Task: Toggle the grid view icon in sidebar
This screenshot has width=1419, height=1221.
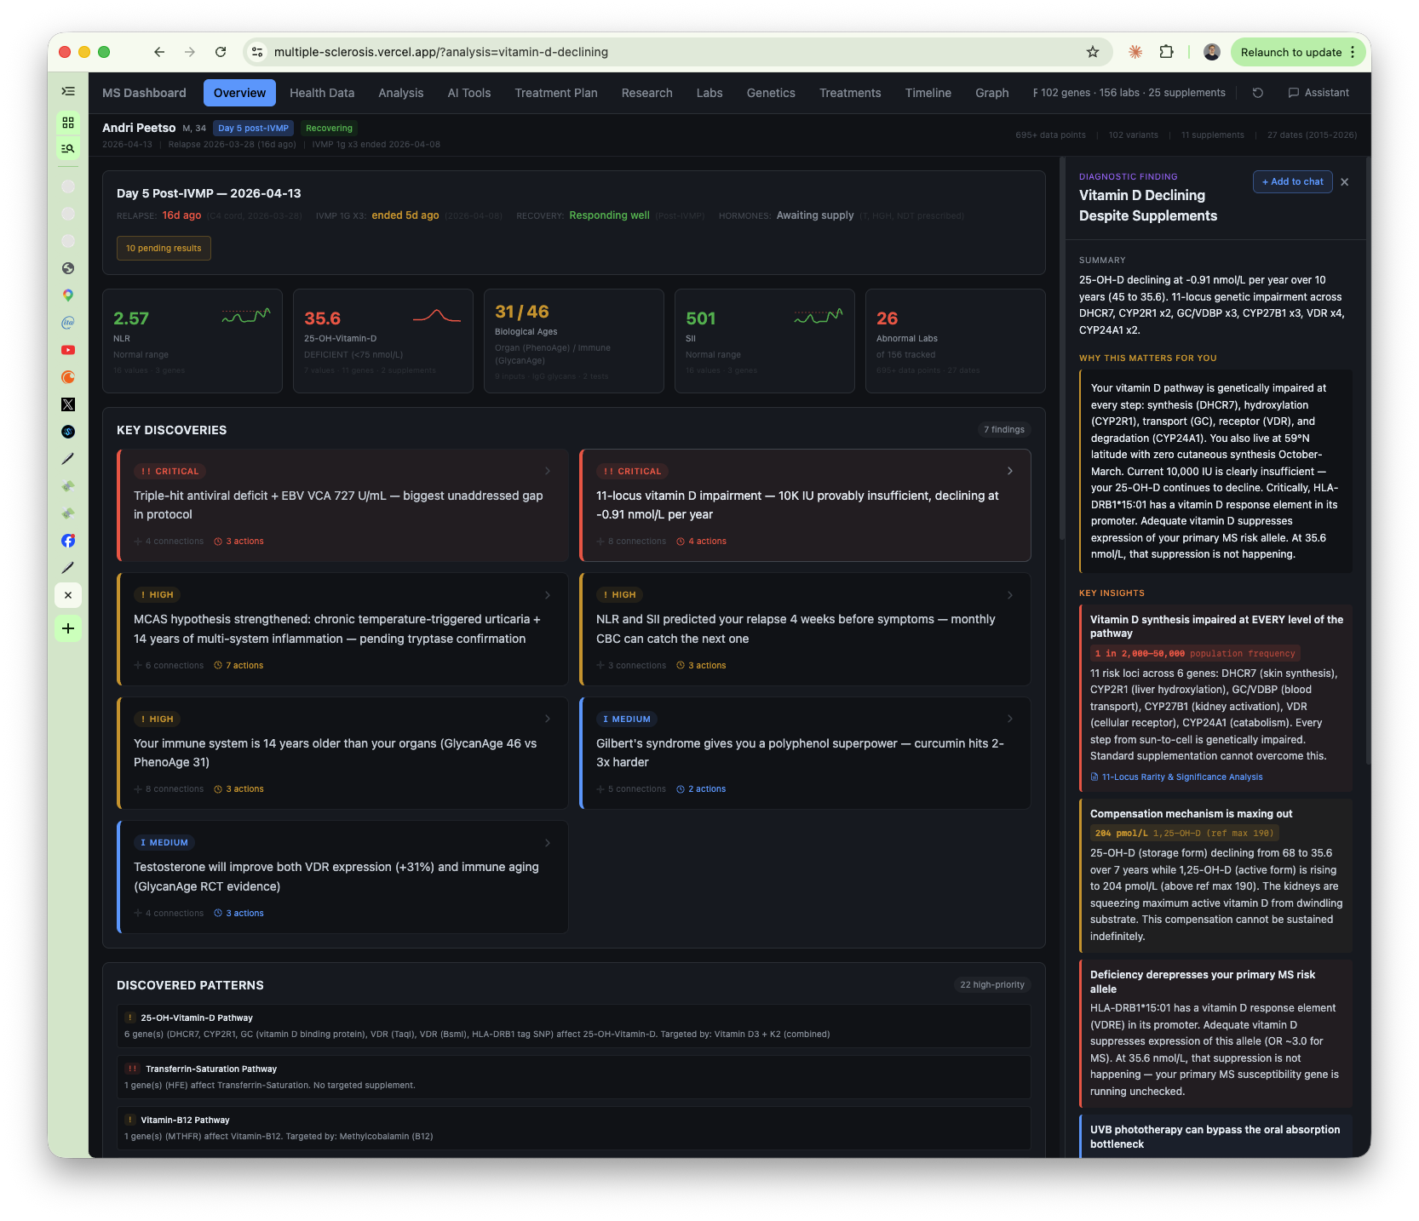Action: pyautogui.click(x=68, y=123)
